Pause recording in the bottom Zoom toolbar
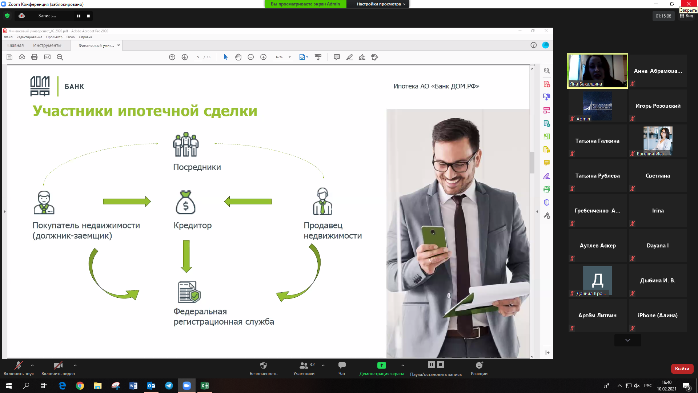Image resolution: width=698 pixels, height=393 pixels. click(x=432, y=365)
